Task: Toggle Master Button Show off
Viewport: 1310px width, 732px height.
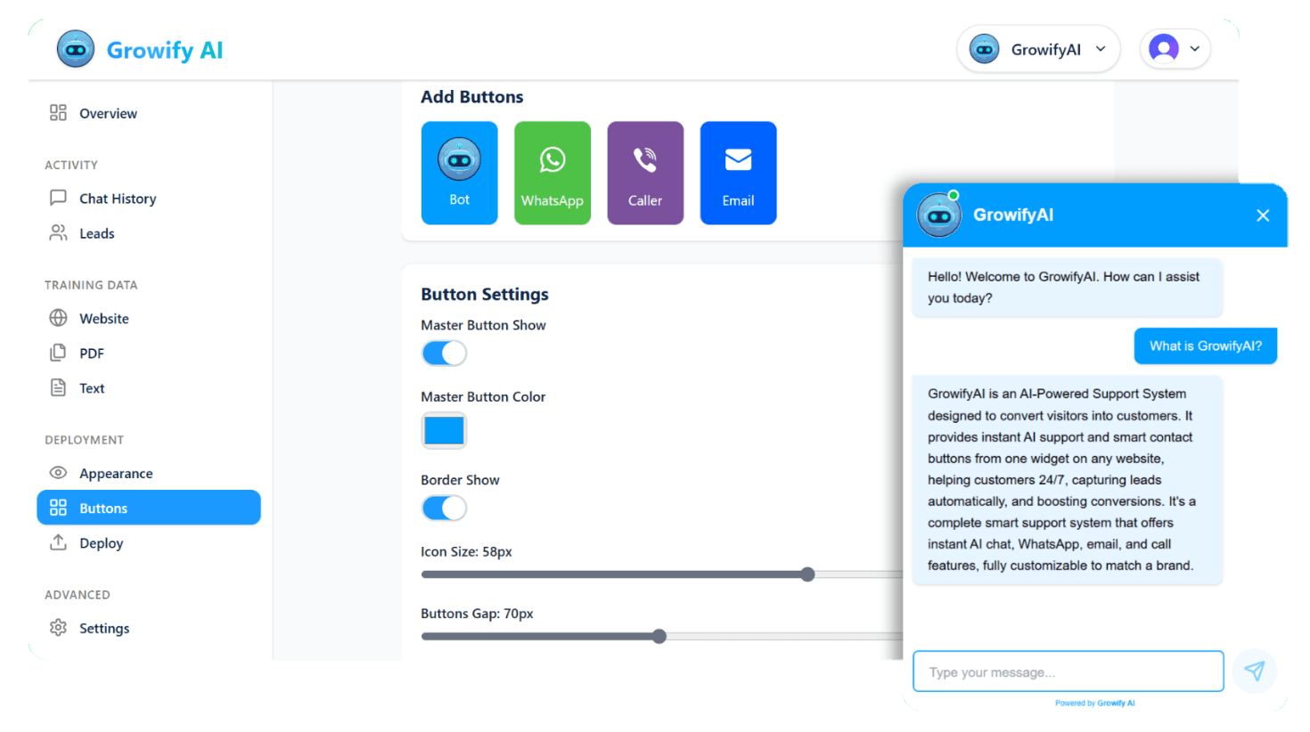Action: [444, 353]
